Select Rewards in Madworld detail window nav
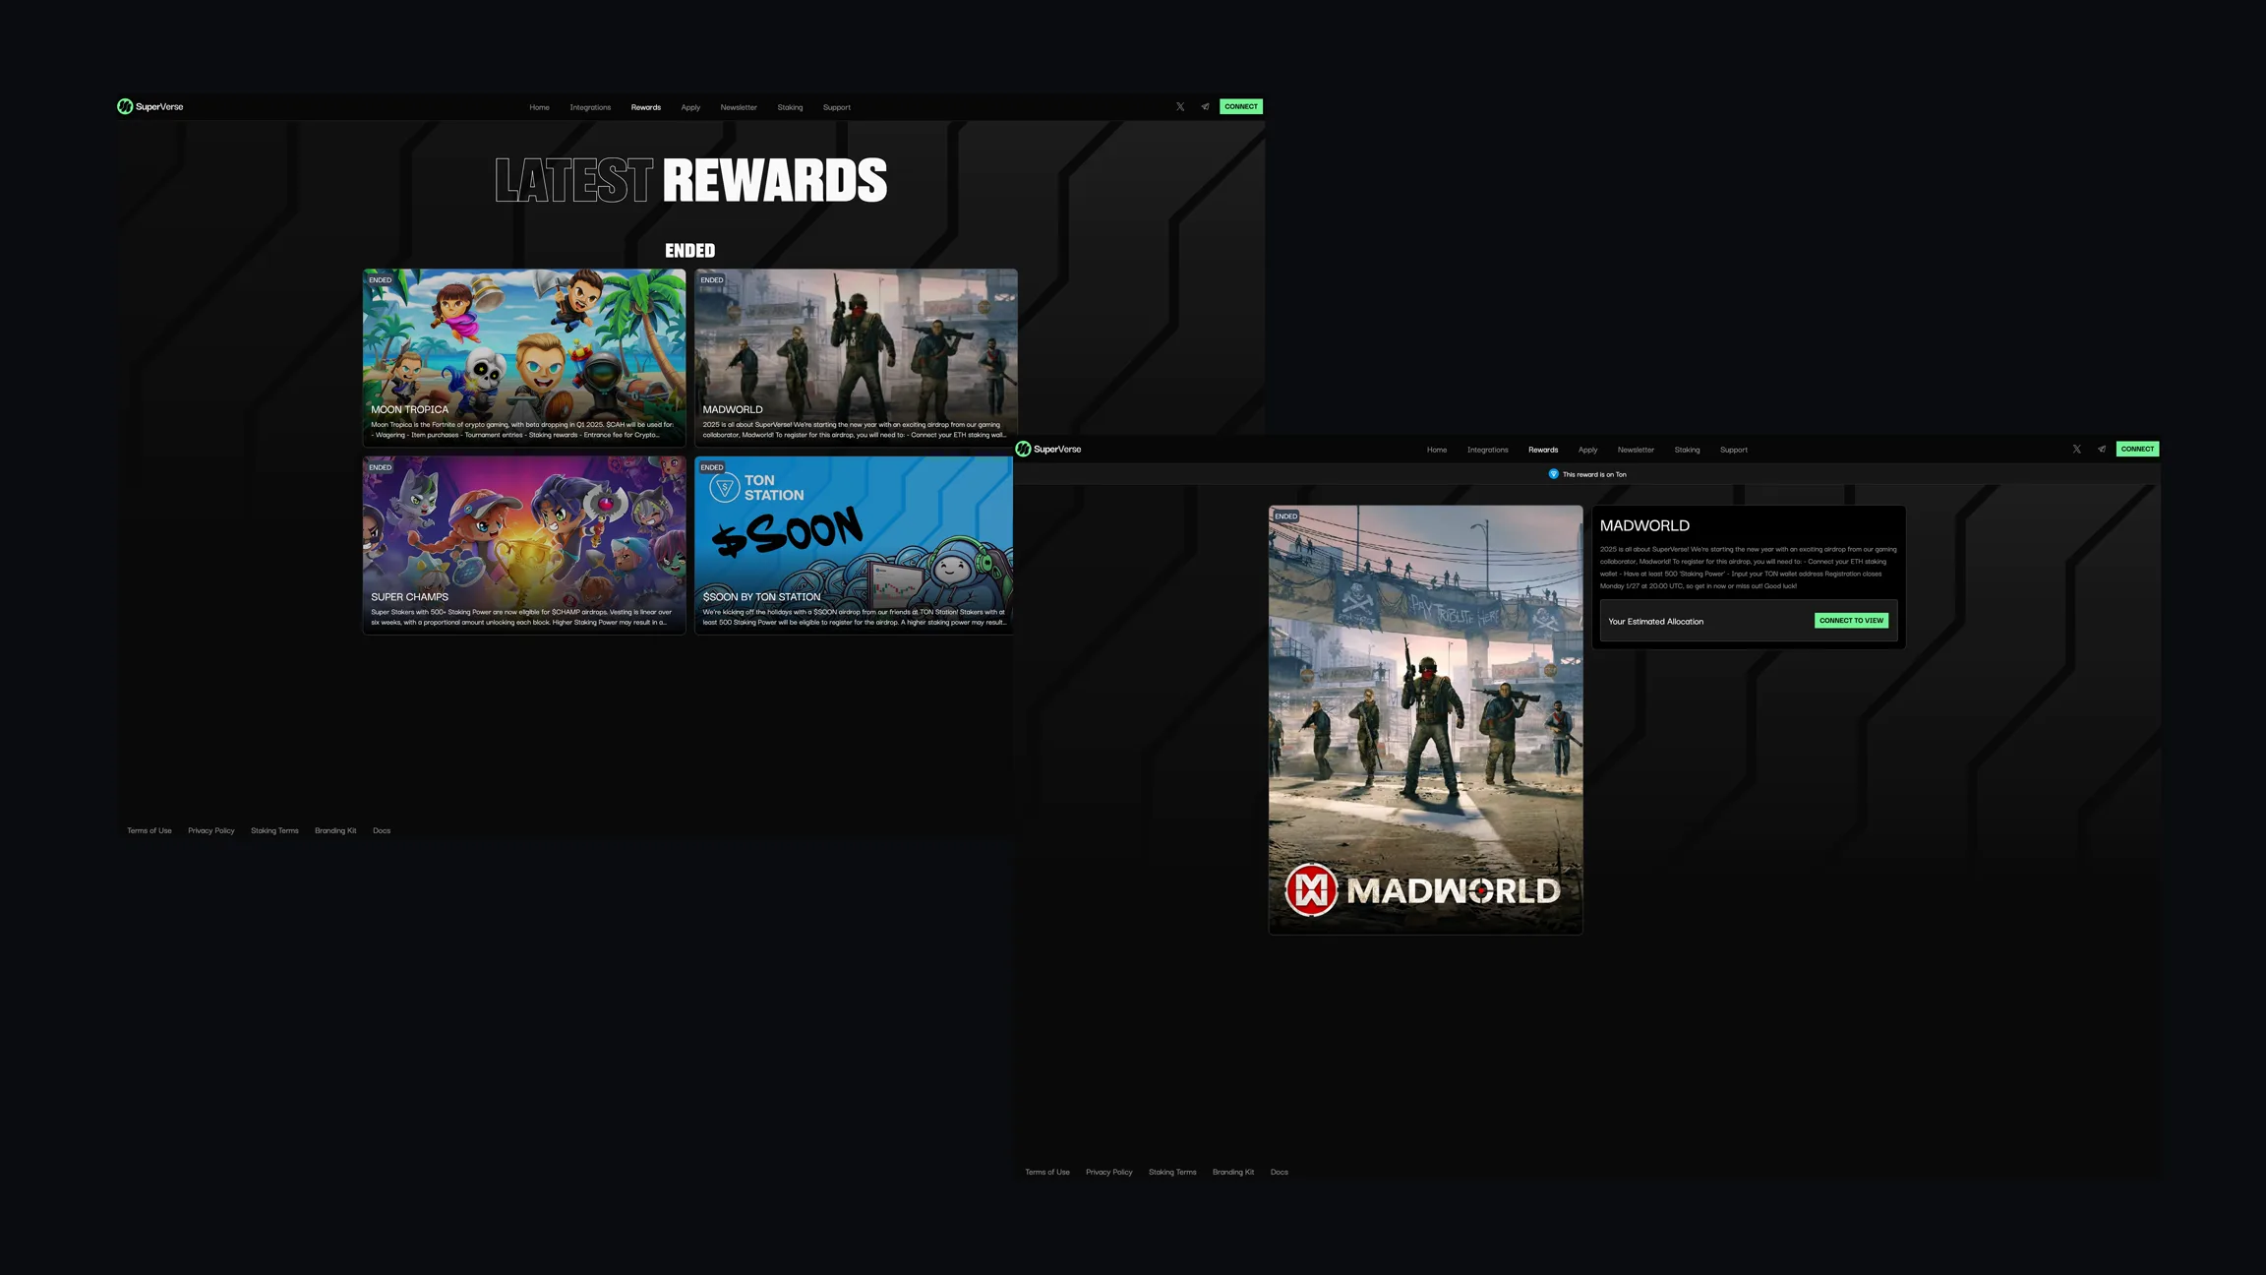The height and width of the screenshot is (1275, 2266). click(1543, 450)
